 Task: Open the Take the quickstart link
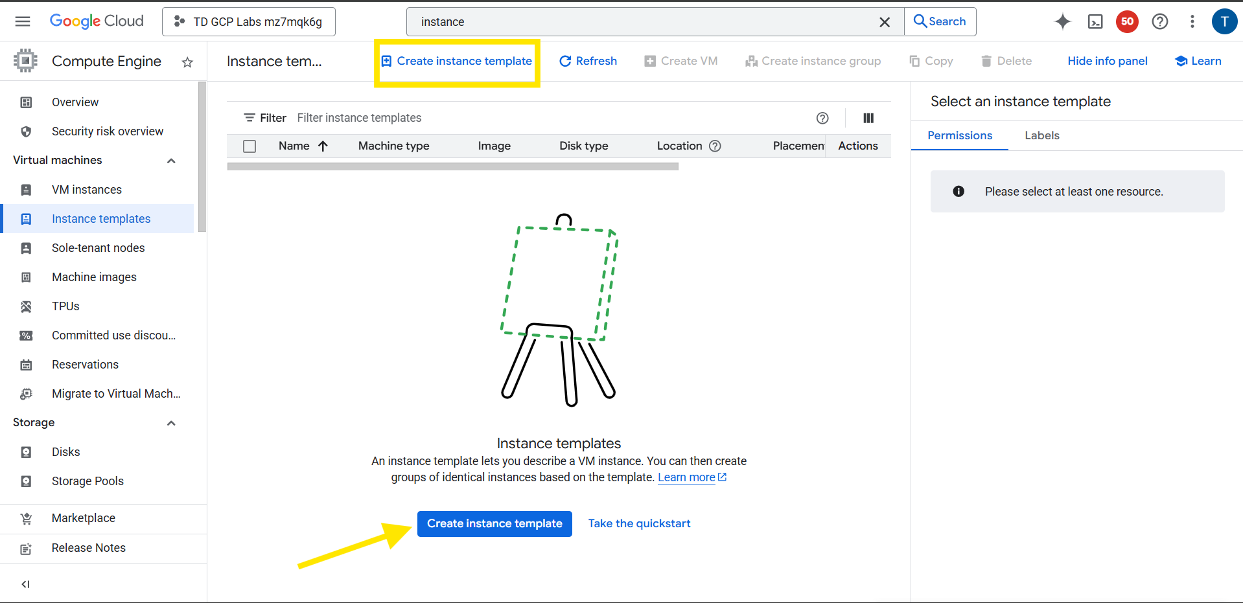click(639, 523)
